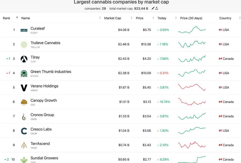The image size is (241, 163).
Task: Click the pencil edit icon beside total market cap
Action: (x=153, y=9)
